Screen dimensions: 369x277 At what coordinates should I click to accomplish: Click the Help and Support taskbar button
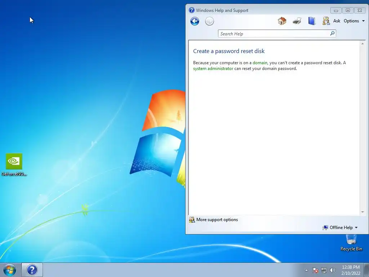tap(32, 270)
